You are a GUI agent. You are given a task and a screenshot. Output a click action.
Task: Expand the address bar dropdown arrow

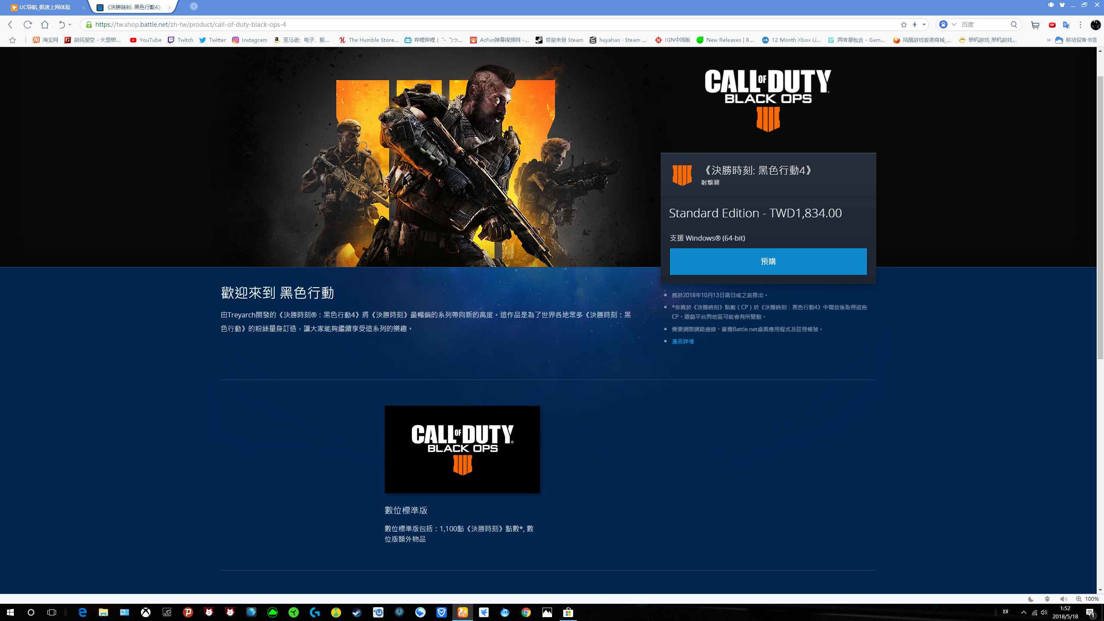[924, 25]
